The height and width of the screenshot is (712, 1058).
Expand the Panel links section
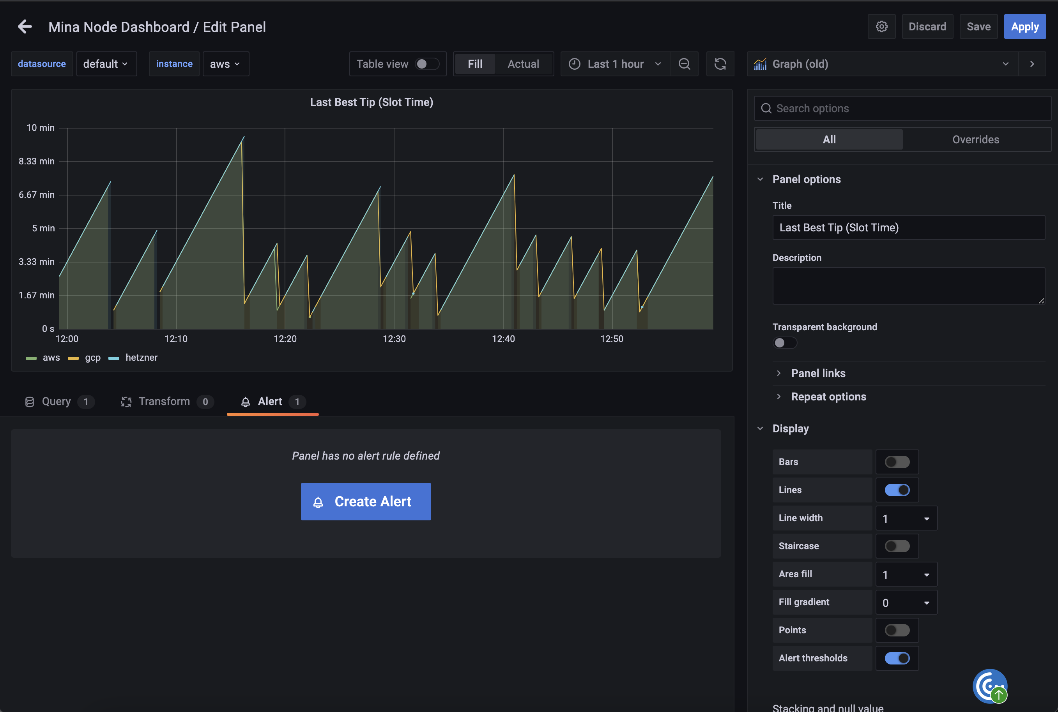pyautogui.click(x=817, y=373)
